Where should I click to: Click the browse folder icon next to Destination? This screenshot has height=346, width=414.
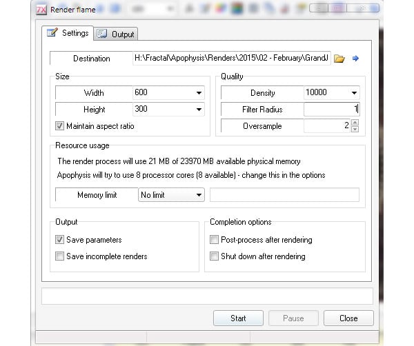click(x=339, y=59)
